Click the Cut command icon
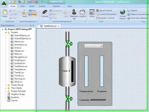 11,11
